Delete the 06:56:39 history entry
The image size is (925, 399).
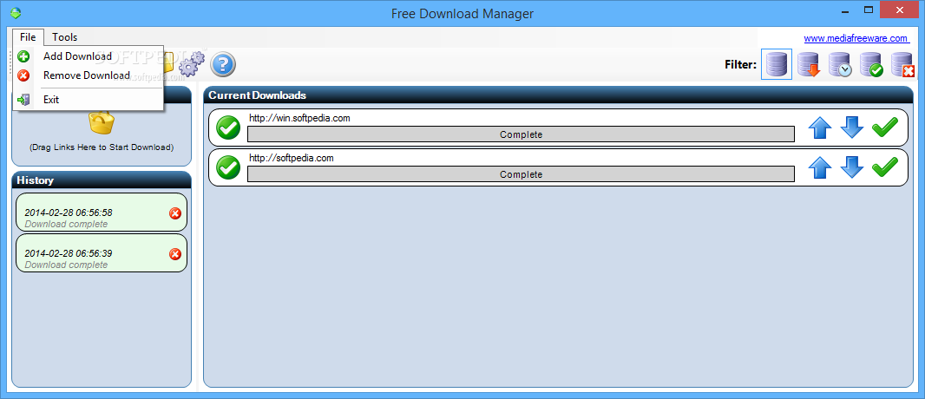(x=175, y=254)
